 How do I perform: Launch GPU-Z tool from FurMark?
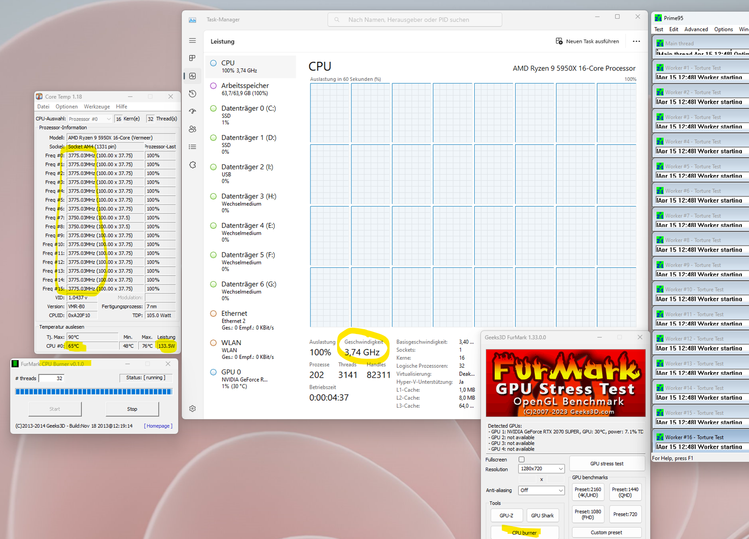pos(506,515)
